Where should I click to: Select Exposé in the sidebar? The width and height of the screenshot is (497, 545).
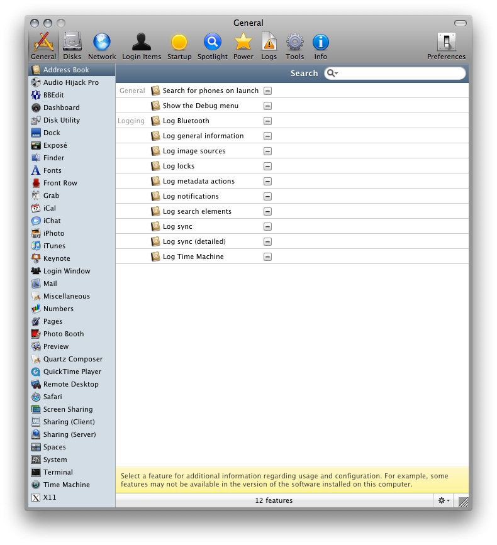tap(72, 145)
